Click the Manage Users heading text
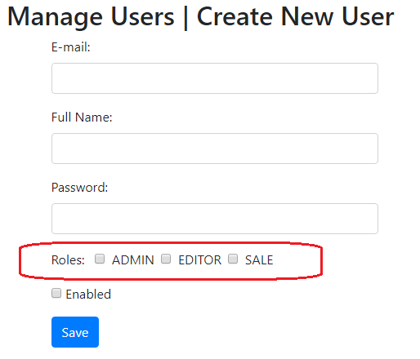The height and width of the screenshot is (359, 420). (x=91, y=17)
